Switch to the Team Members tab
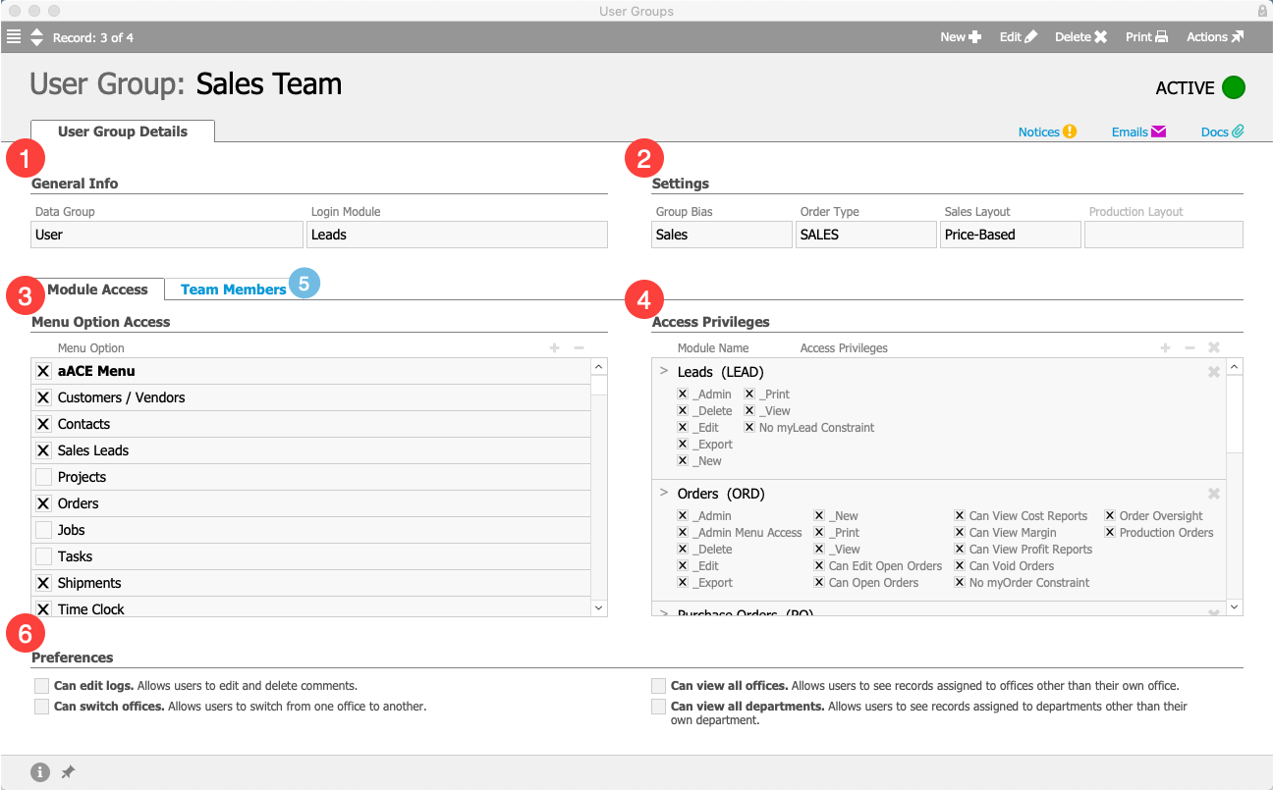 [233, 290]
